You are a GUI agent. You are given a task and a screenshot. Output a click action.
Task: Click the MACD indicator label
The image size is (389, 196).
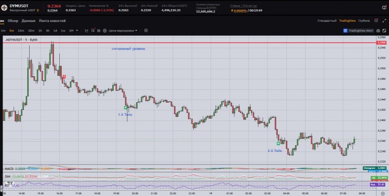point(9,168)
